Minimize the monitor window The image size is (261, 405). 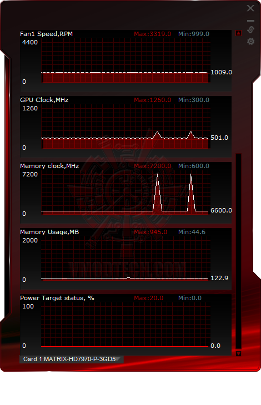[250, 21]
